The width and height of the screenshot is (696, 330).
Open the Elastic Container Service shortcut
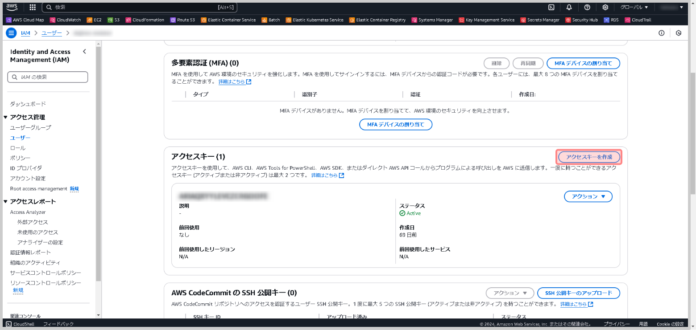point(228,20)
